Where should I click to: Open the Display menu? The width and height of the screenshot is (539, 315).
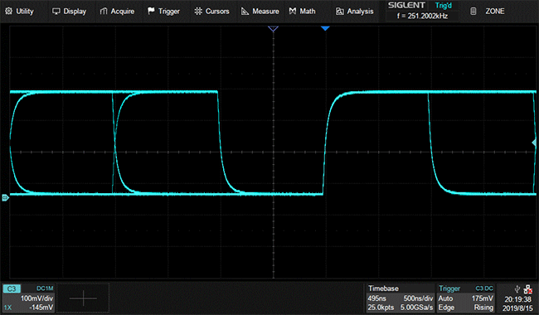69,12
